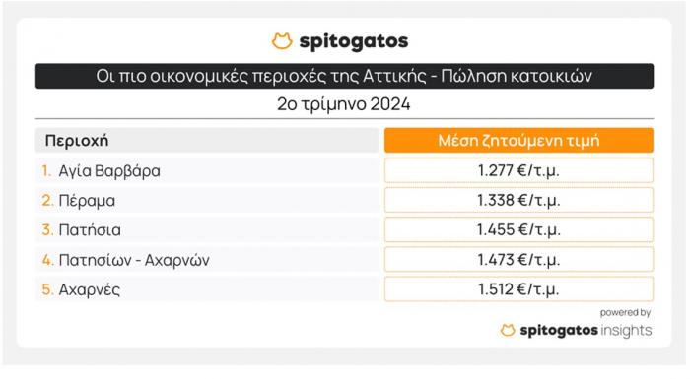Click the 1.455 €/τ.μ. price cell
This screenshot has height=379, width=690.
click(x=518, y=229)
